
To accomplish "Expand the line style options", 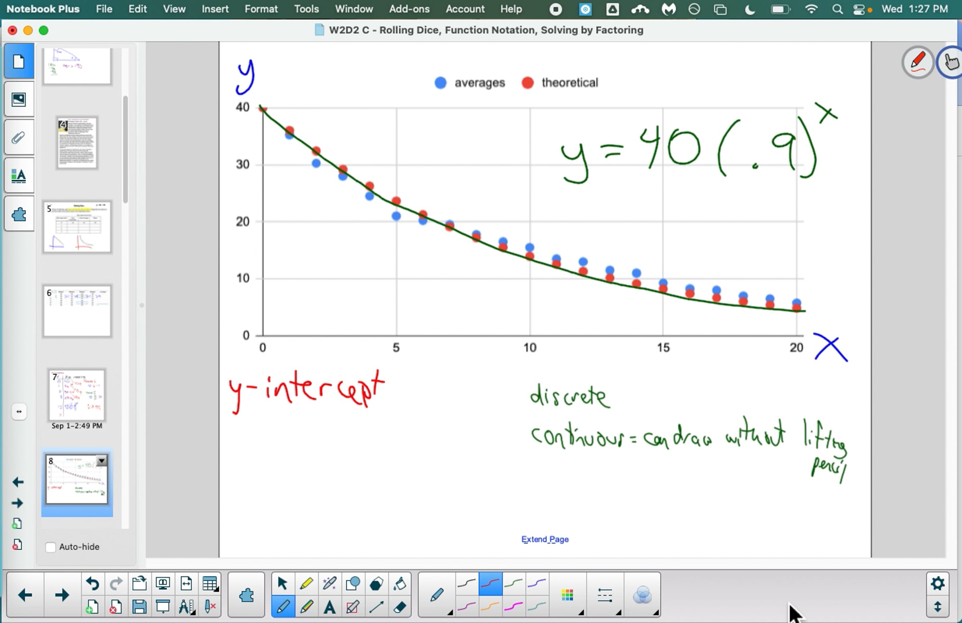I will 605,595.
